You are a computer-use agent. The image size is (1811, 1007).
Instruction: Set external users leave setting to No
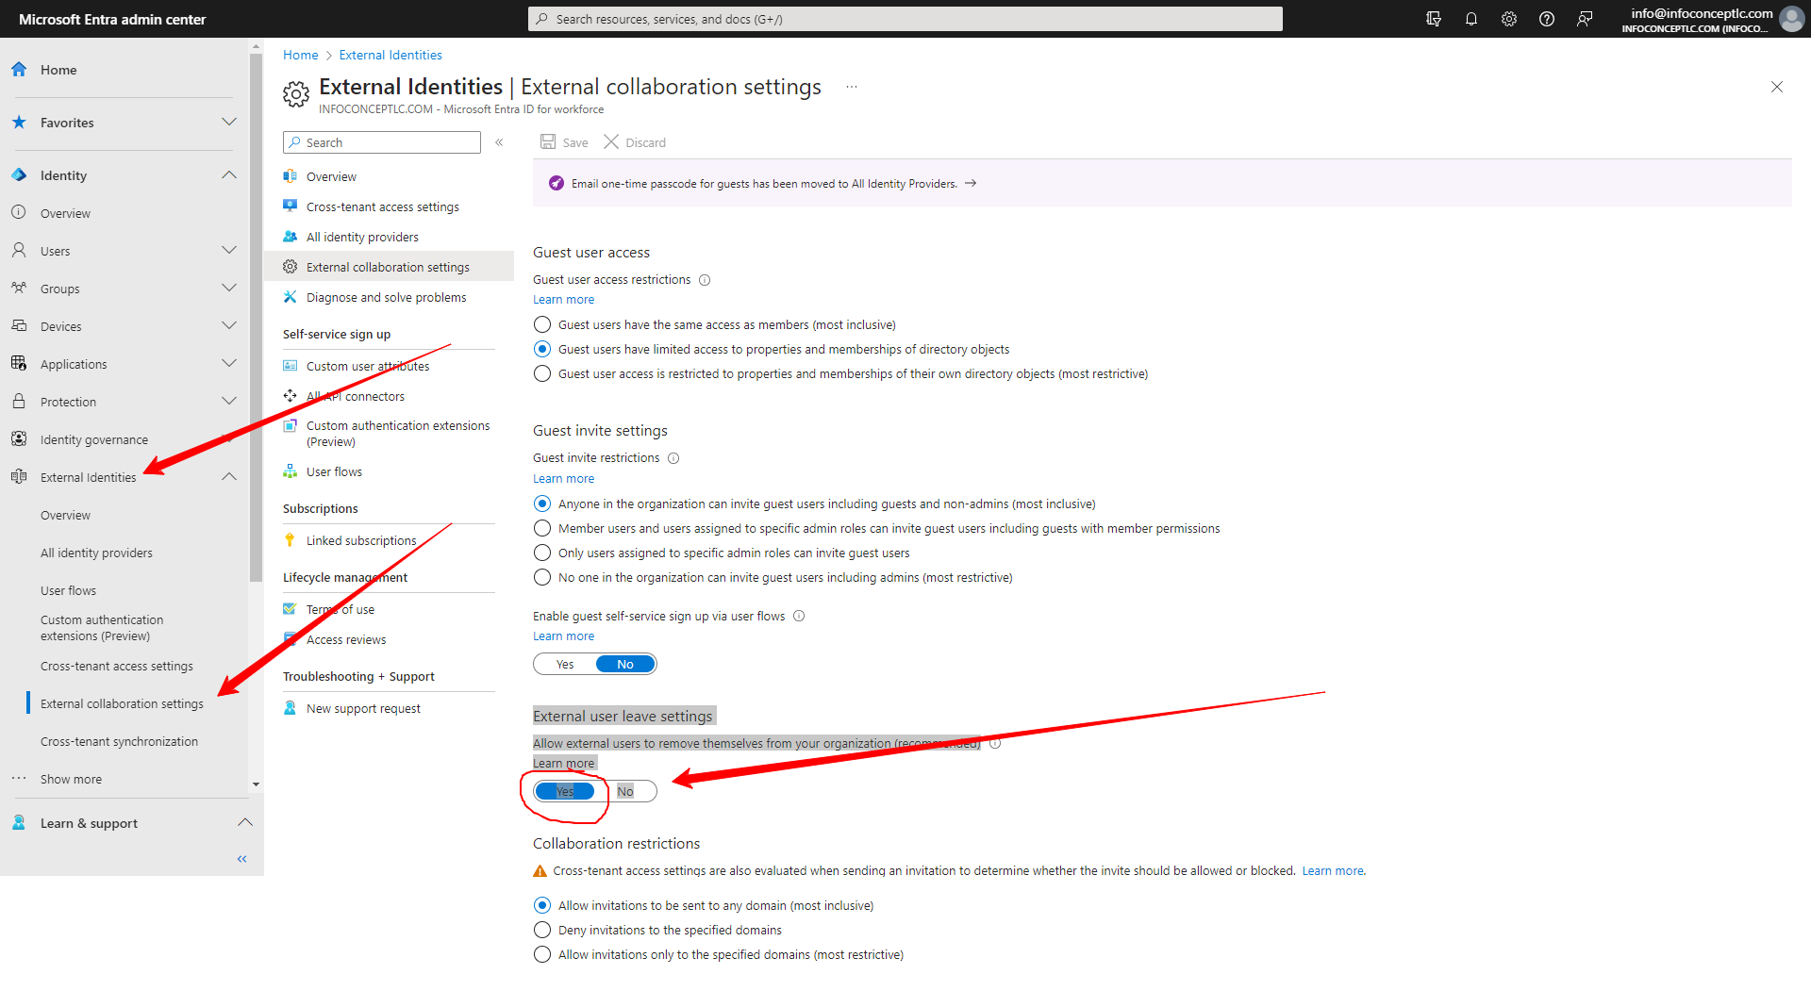tap(625, 791)
